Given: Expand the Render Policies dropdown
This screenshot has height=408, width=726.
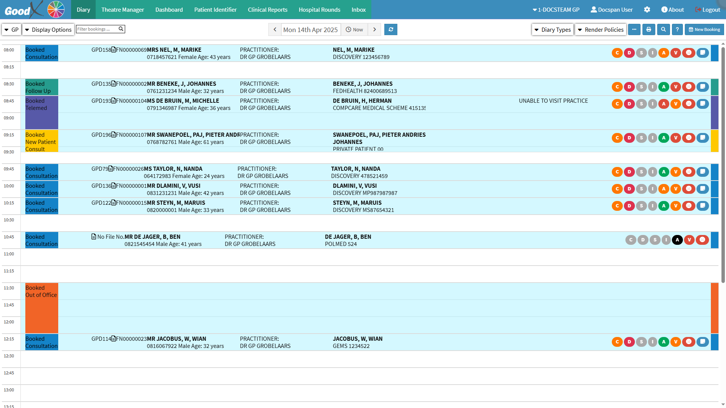Looking at the screenshot, I should click(600, 29).
